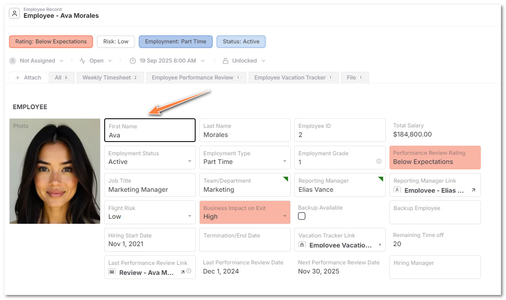The image size is (506, 300).
Task: Click the info icon in Employment Grade field
Action: coord(378,162)
